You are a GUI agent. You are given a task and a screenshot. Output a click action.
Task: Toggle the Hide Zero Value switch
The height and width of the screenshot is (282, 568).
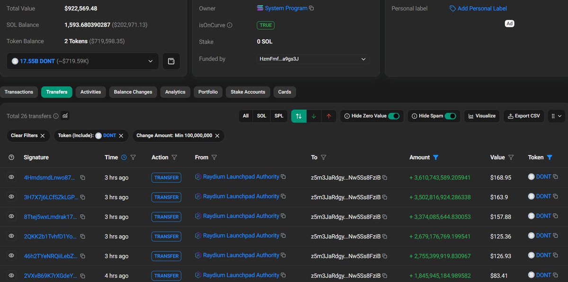pos(394,116)
